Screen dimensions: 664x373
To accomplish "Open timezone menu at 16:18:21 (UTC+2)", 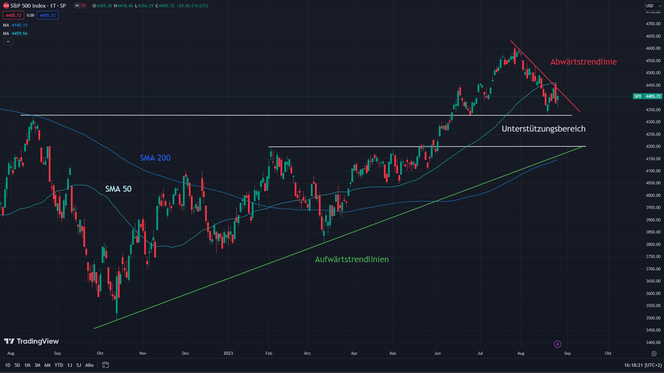I will (643, 365).
